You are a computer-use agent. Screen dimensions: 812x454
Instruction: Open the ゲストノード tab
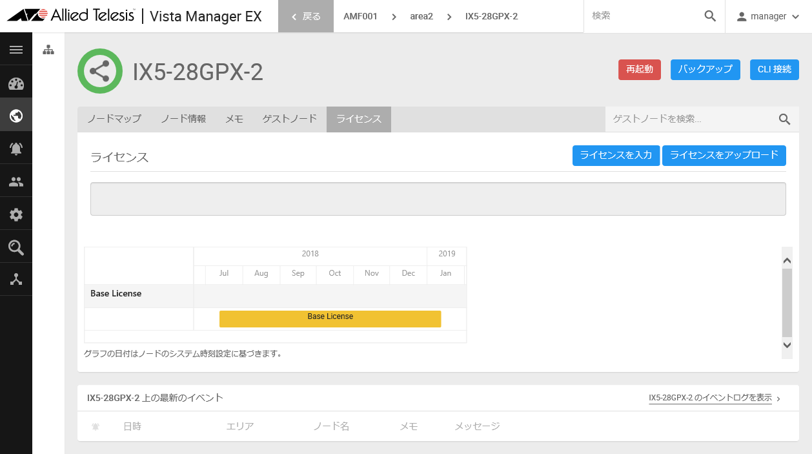(289, 119)
